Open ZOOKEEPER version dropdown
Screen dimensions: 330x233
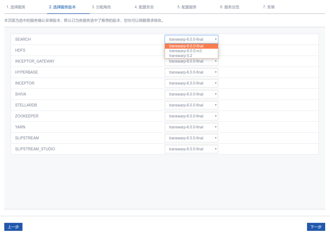[x=191, y=116]
